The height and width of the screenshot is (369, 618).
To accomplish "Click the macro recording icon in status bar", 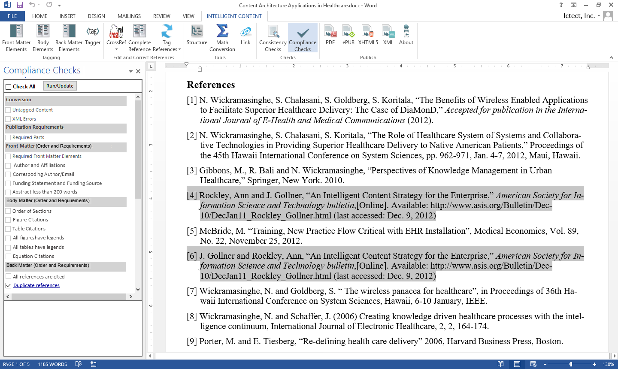I will pos(94,364).
